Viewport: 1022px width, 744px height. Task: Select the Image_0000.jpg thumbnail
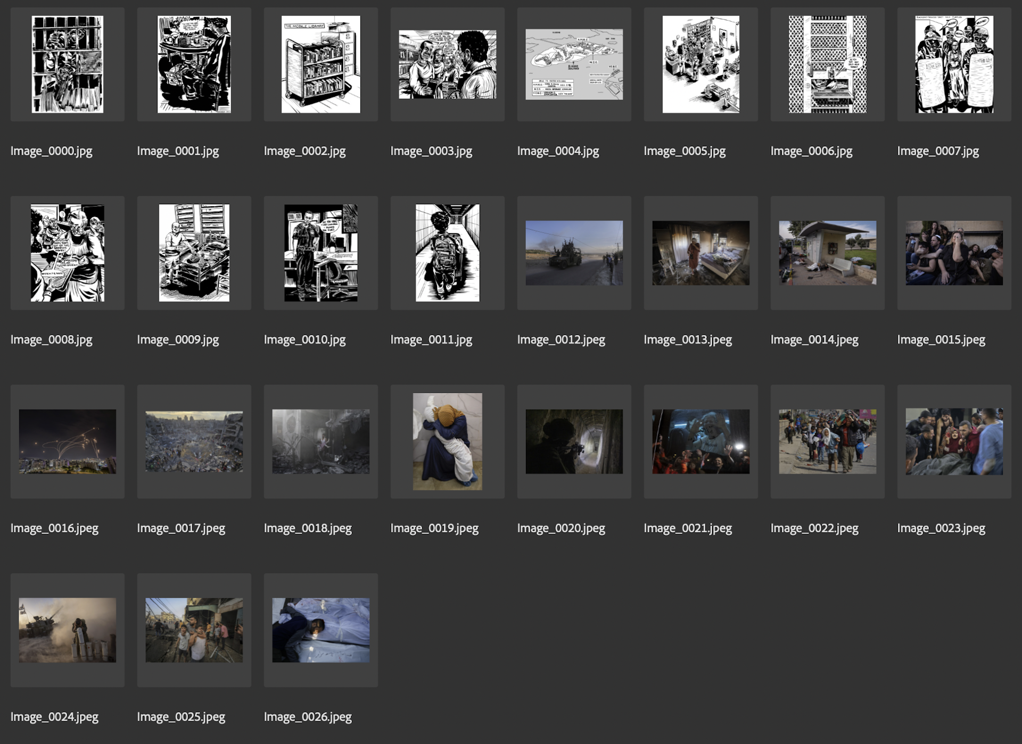pyautogui.click(x=67, y=64)
